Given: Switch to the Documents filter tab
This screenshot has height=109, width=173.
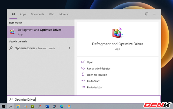Looking at the screenshot, I should coord(37,14).
